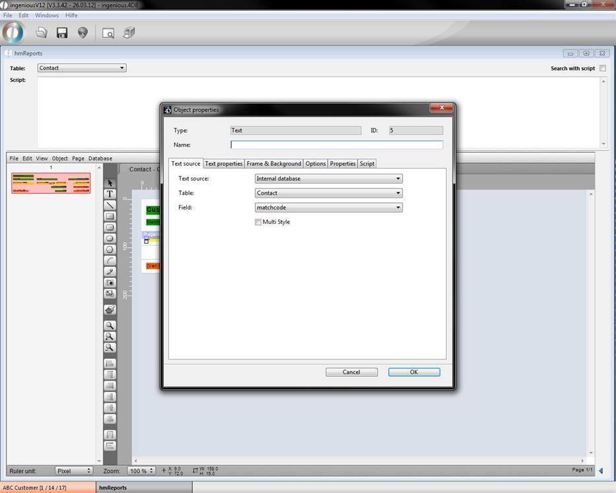Select the Text tool
The height and width of the screenshot is (493, 616).
110,194
